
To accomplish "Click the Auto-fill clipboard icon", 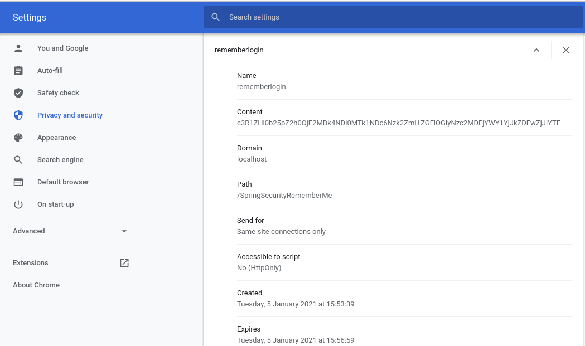I will click(18, 71).
